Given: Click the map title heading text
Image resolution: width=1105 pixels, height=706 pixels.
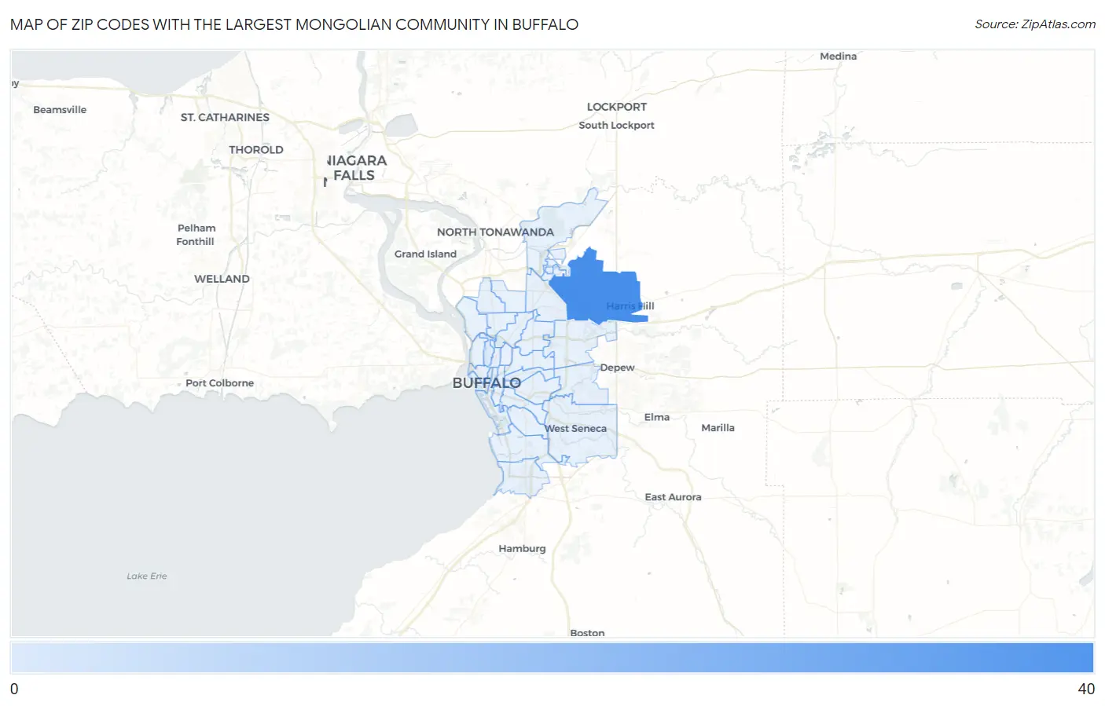Looking at the screenshot, I should pos(294,24).
